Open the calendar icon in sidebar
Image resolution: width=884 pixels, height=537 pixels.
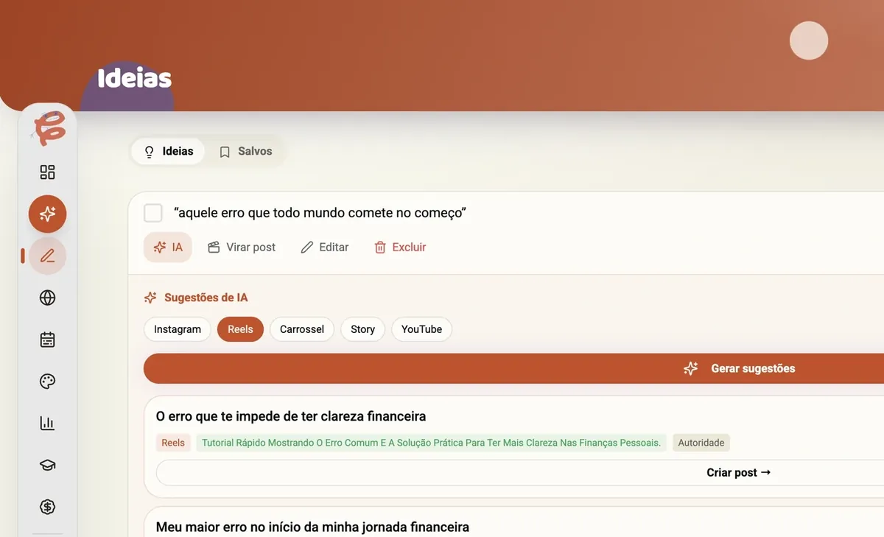coord(47,340)
